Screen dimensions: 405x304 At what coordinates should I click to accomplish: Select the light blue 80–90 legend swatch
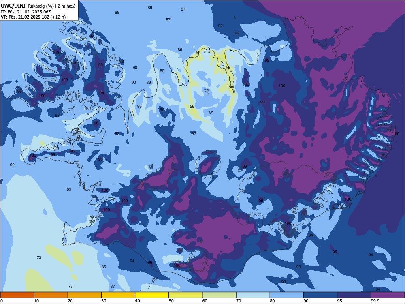click(287, 295)
